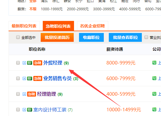Screen dimensions: 161x116
Task: Click salary 4000-5999元 in 经理助理 row
Action: point(121,94)
